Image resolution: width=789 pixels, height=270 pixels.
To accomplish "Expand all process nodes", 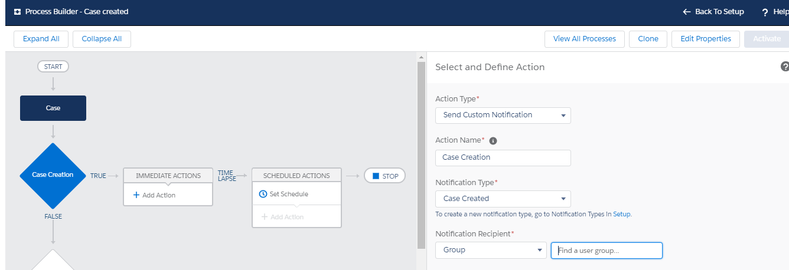I will pyautogui.click(x=41, y=39).
